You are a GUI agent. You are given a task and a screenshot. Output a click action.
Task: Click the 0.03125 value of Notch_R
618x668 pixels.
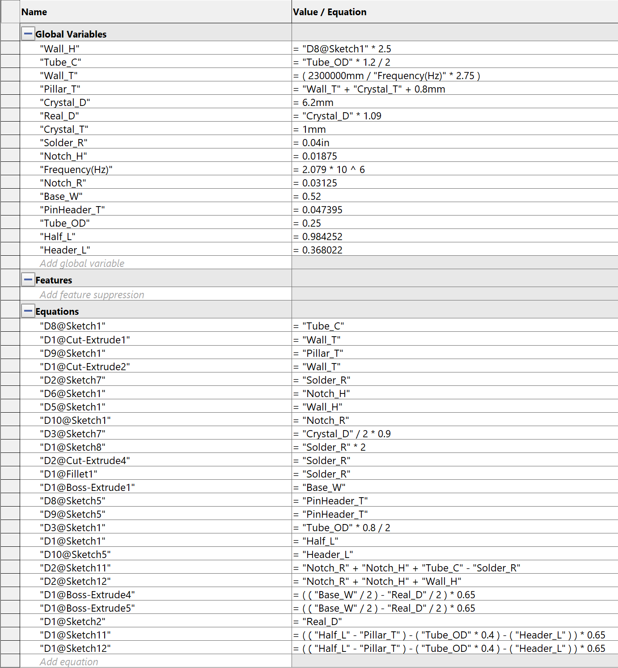coord(455,183)
